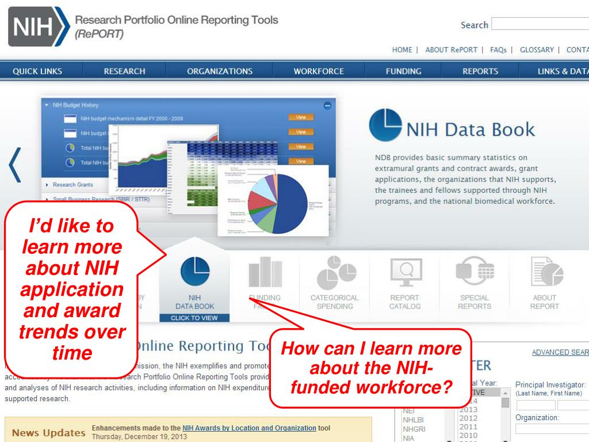Image resolution: width=589 pixels, height=442 pixels.
Task: Click the pie chart thumbnail in carousel
Action: (x=273, y=201)
